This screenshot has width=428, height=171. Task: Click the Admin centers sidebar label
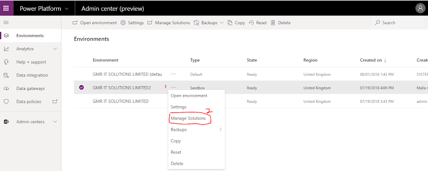click(30, 122)
